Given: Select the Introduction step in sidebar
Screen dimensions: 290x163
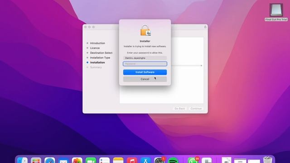Looking at the screenshot, I should (x=97, y=43).
